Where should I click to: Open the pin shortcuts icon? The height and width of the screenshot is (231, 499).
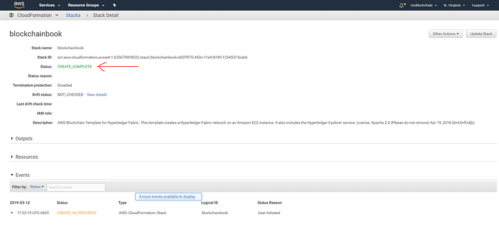[115, 5]
